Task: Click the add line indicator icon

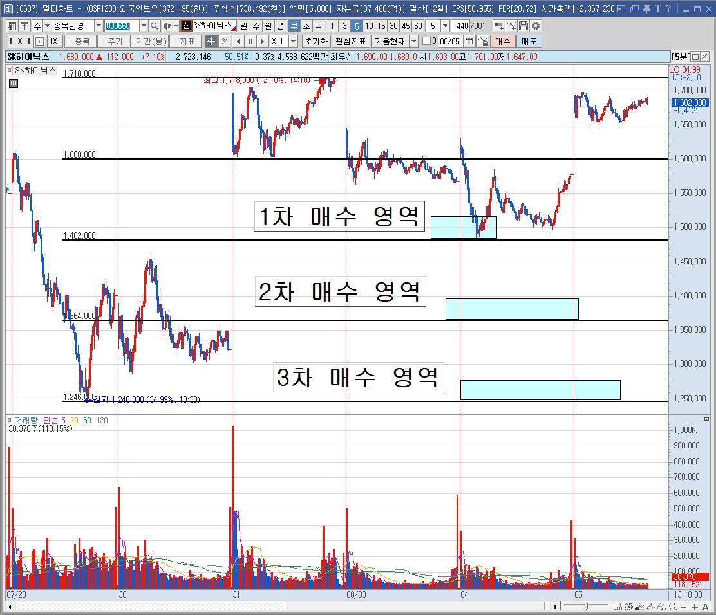Action: tap(511, 26)
